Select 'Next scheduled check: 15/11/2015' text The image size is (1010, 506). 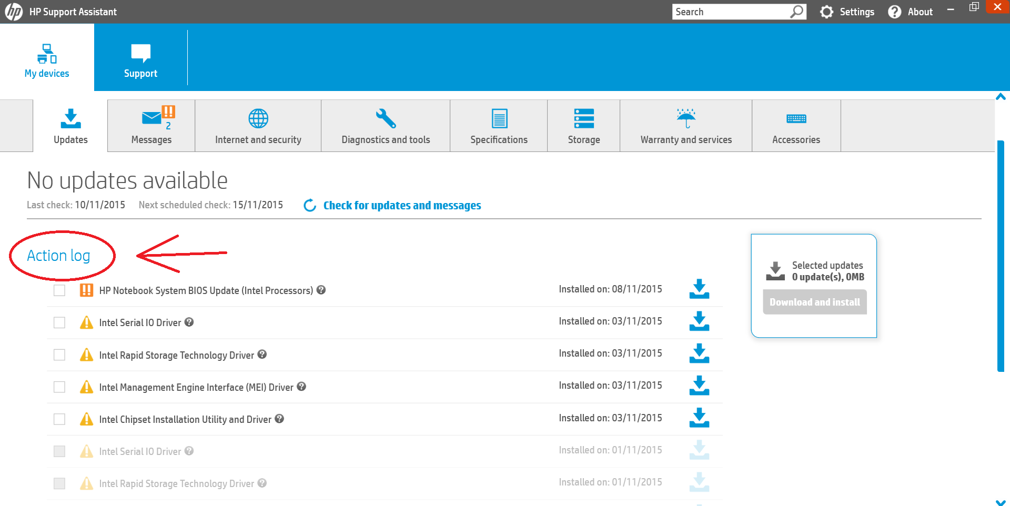pyautogui.click(x=210, y=205)
